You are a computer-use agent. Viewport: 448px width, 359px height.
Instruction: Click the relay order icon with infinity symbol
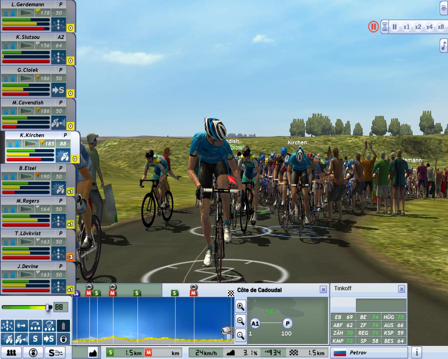49,326
